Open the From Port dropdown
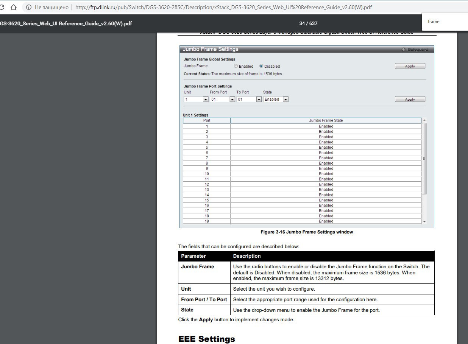This screenshot has height=344, width=468. [x=223, y=100]
